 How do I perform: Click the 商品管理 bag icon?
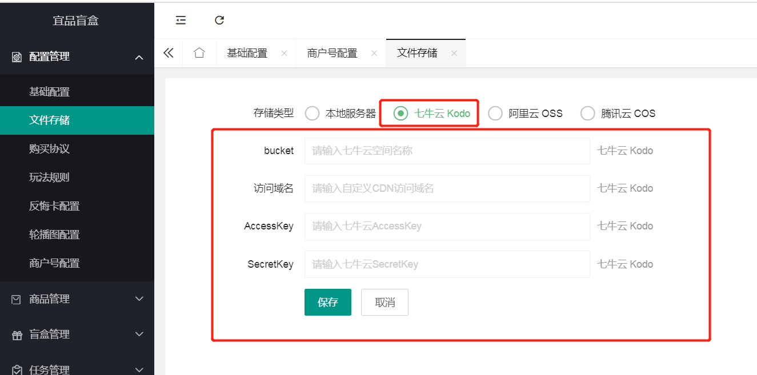coord(17,299)
